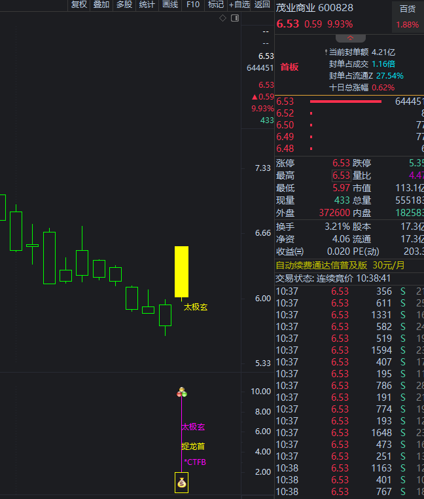
Task: Open the 复权 price adjustment menu
Action: (79, 5)
